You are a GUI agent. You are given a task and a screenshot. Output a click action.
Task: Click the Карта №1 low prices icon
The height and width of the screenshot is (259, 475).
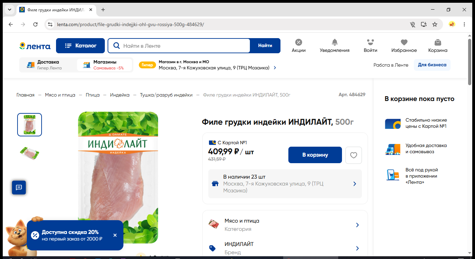393,123
